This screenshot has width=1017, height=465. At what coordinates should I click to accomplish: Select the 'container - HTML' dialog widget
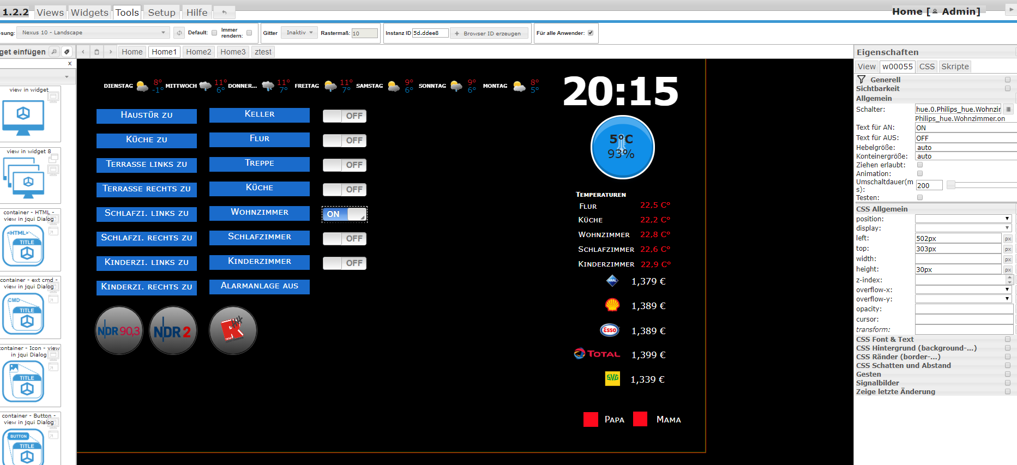tap(29, 240)
